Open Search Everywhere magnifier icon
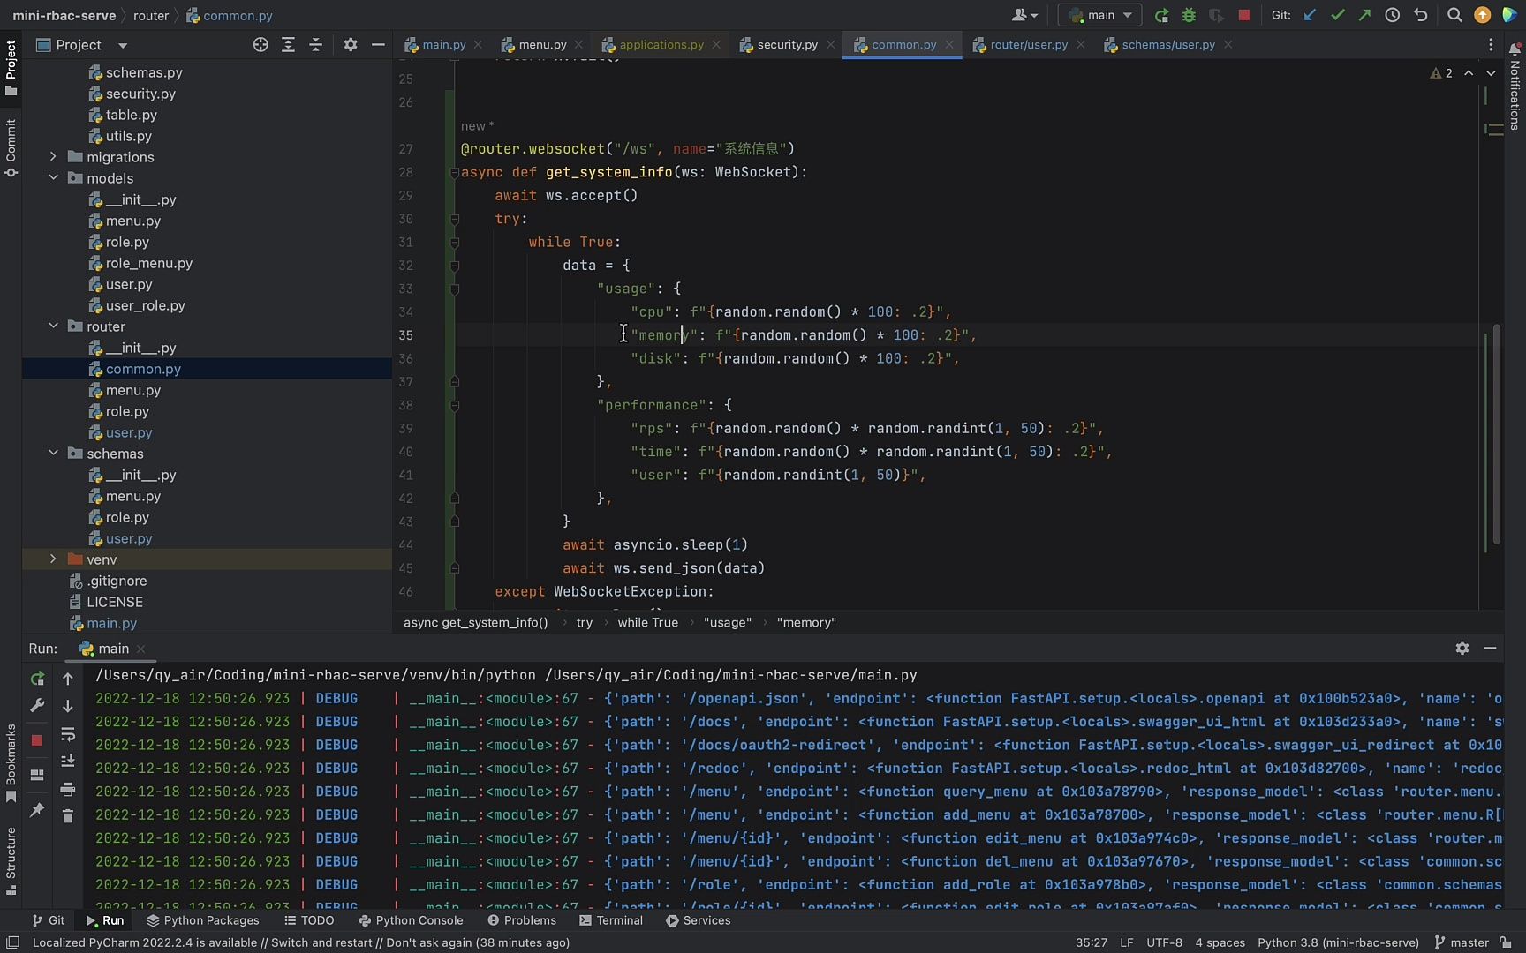 click(1454, 15)
